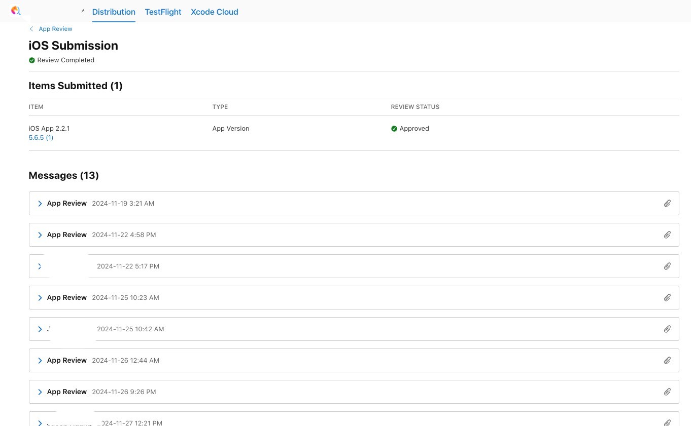The height and width of the screenshot is (426, 691).
Task: Click the back chevron beside App Review
Action: (31, 29)
